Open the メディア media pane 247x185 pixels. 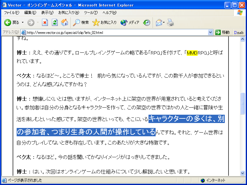130,23
